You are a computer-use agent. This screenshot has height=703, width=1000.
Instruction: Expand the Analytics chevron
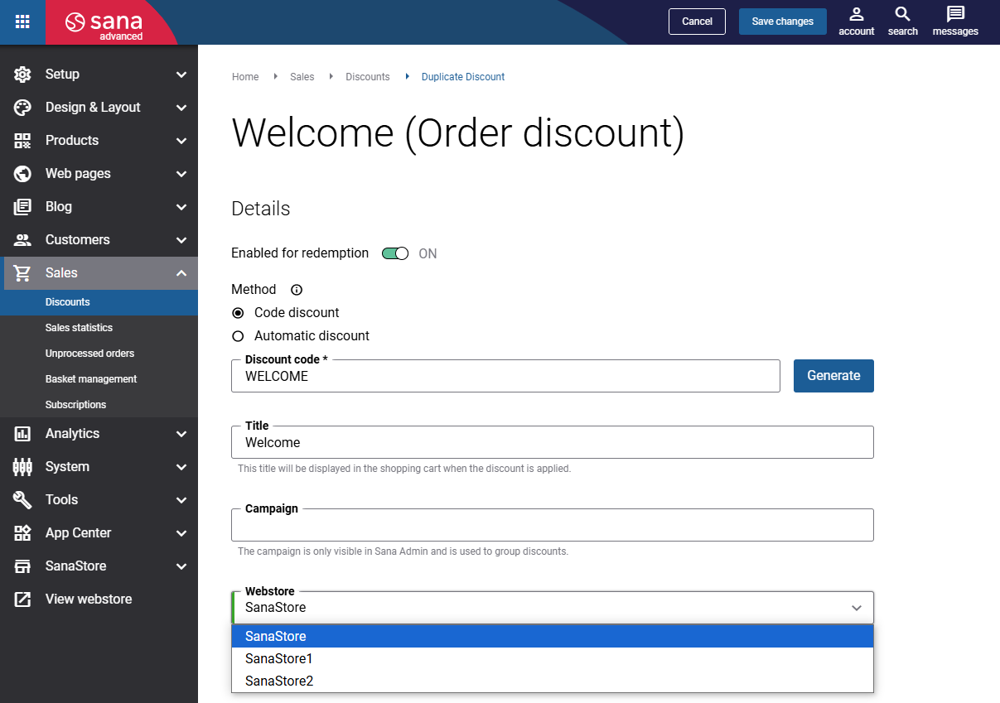pos(181,434)
